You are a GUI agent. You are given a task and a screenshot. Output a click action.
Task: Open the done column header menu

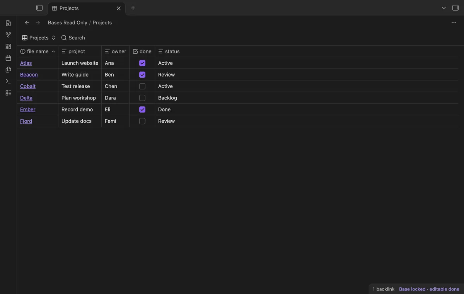click(142, 51)
